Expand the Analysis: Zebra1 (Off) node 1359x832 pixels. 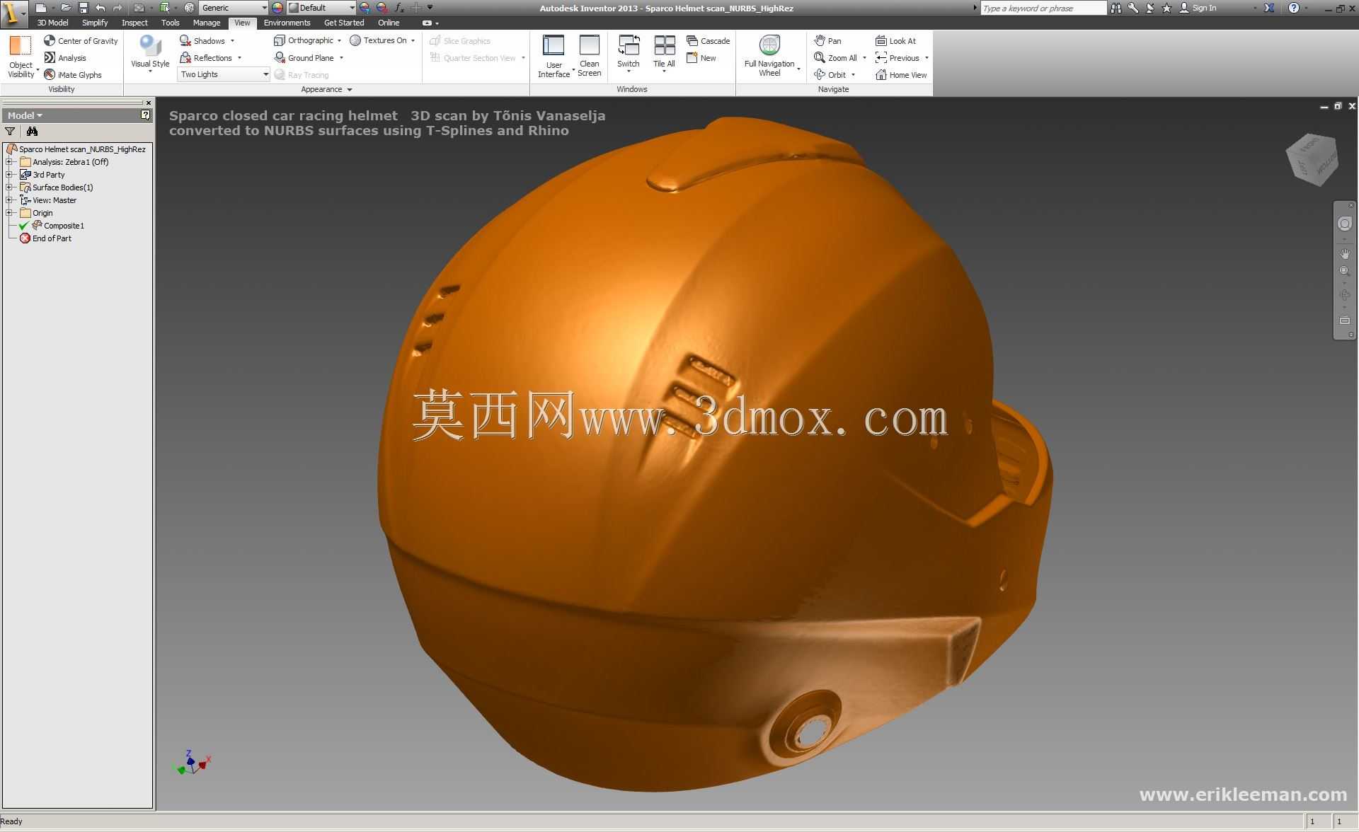click(9, 162)
